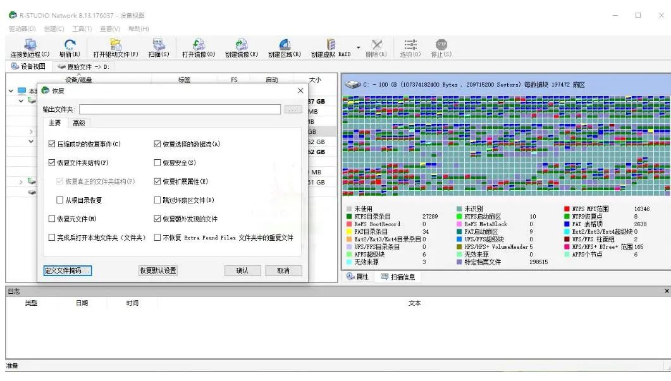Viewport: 671px width, 381px height.
Task: Open the 查看(V) menu
Action: coord(109,28)
